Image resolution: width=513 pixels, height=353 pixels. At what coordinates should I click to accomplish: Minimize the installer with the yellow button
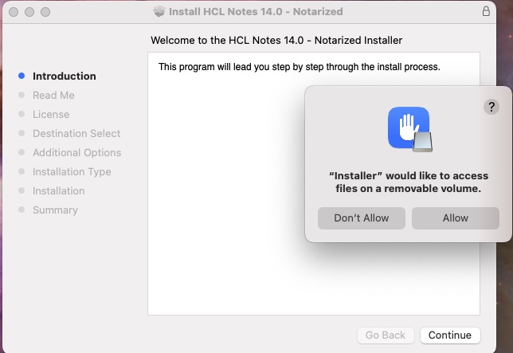pos(29,13)
